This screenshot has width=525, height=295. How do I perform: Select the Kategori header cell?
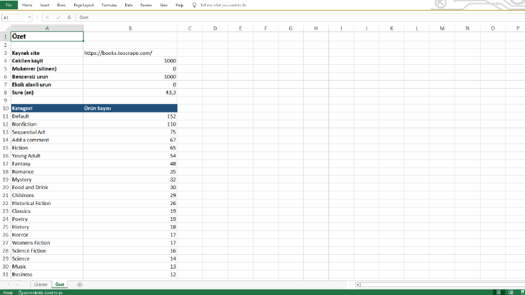(x=47, y=108)
